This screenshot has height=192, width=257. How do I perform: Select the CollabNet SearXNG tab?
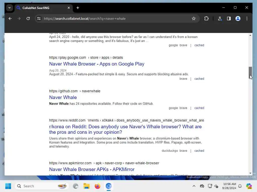[44, 8]
